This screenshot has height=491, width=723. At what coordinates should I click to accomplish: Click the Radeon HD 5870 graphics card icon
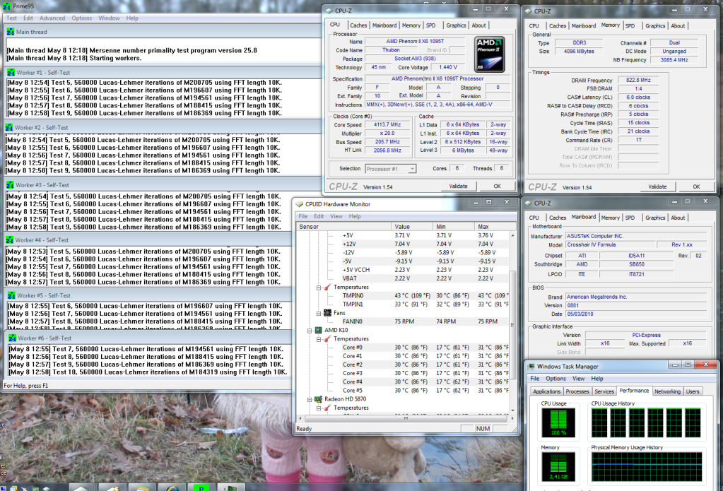(x=318, y=399)
